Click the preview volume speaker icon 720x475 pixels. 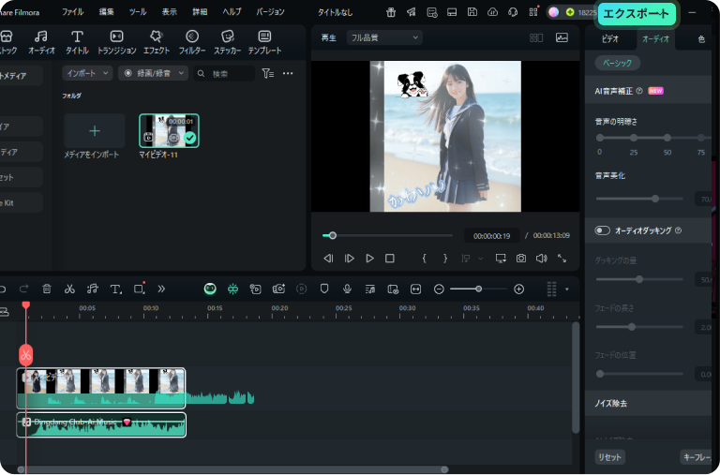(541, 259)
